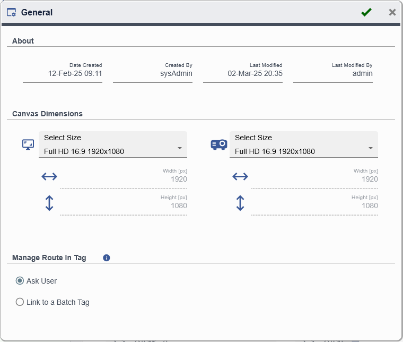403x342 pixels.
Task: Choose the Link to a Batch Tag option
Action: 20,302
